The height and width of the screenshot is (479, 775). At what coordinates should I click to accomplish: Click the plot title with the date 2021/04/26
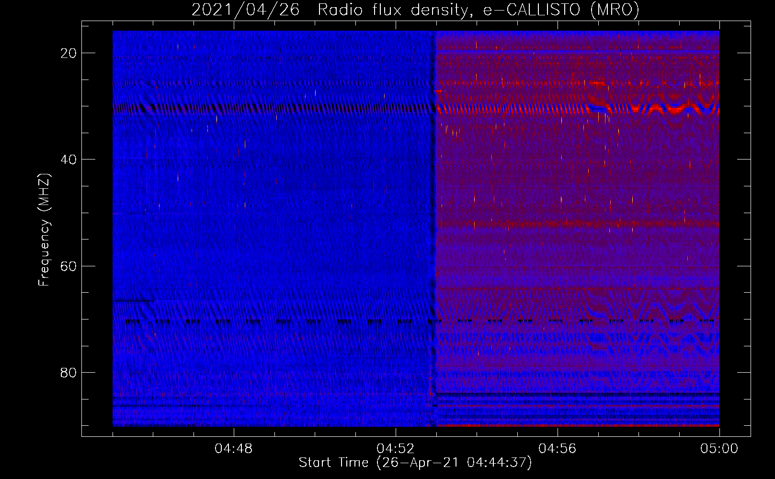click(x=415, y=10)
